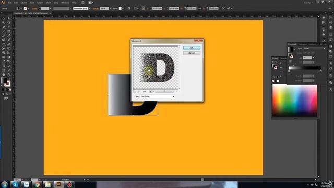334x188 pixels.
Task: Select the Blob Brush tool
Action: (x=4, y=40)
